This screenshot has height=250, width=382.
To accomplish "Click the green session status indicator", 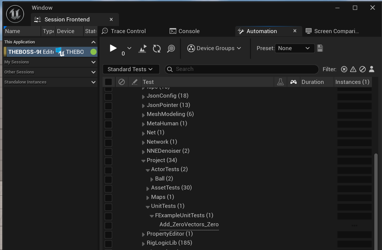I will (93, 52).
